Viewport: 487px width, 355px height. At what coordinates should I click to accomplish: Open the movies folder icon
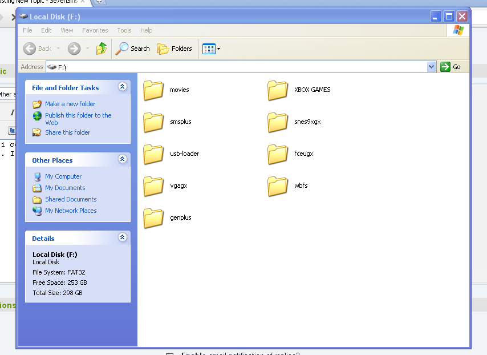[x=153, y=90]
